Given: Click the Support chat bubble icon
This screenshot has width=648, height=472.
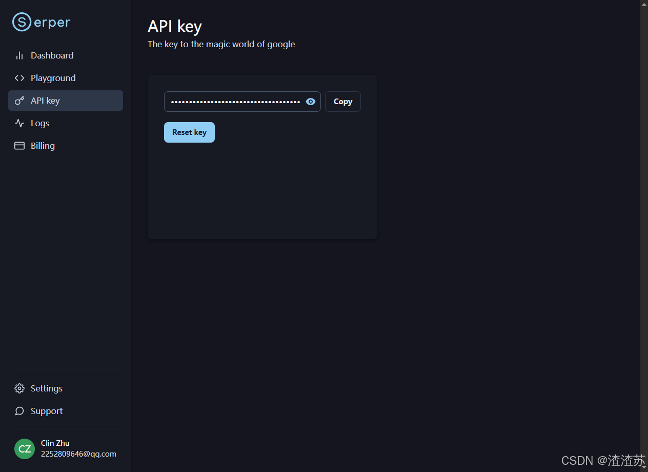Looking at the screenshot, I should pyautogui.click(x=19, y=411).
